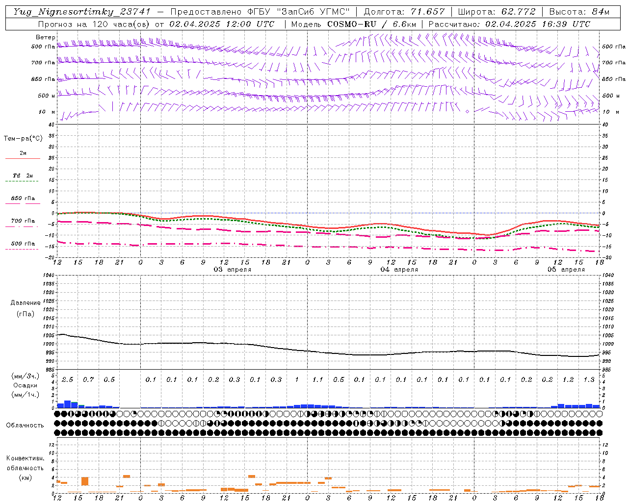Click the Высота: 84м value
Image resolution: width=628 pixels, height=502 pixels.
[x=579, y=12]
